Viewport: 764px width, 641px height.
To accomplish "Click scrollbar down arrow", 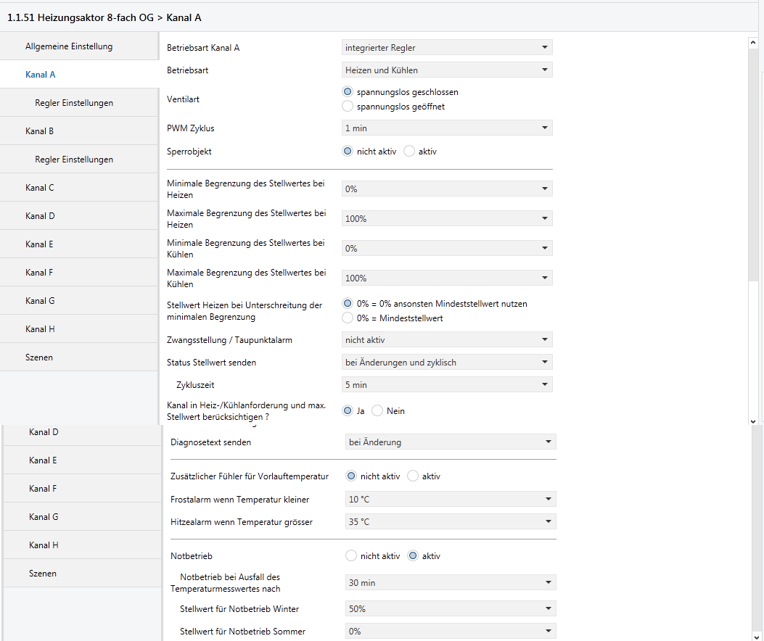I will tap(752, 421).
